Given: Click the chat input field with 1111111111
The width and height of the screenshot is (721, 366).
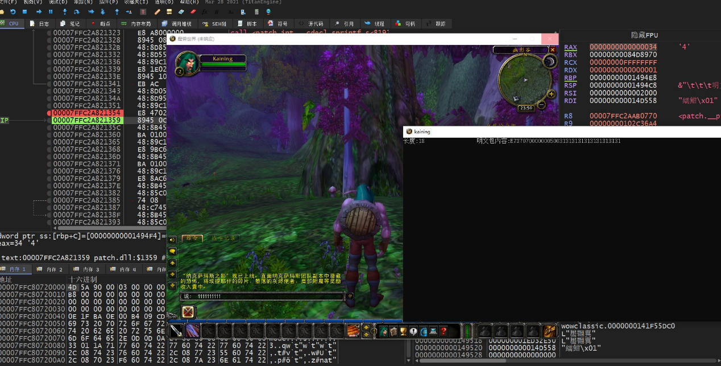Looking at the screenshot, I should (x=262, y=296).
